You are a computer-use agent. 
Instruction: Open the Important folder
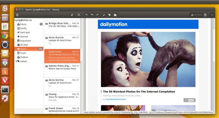(x=29, y=41)
